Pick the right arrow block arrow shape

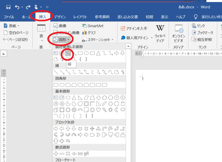(x=56, y=129)
